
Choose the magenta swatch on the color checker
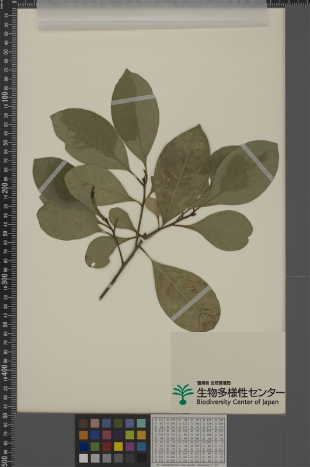pos(130,446)
